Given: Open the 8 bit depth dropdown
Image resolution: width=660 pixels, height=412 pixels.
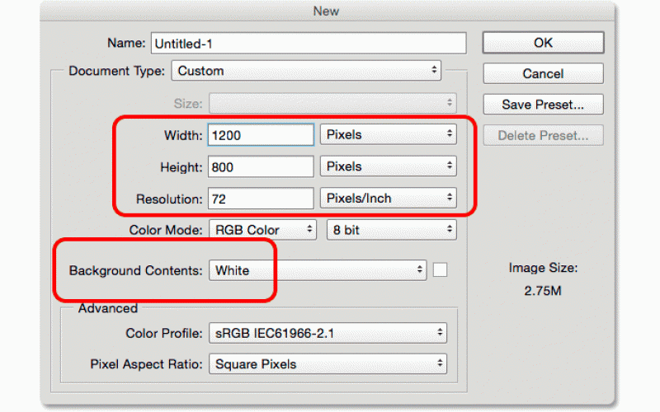Looking at the screenshot, I should [x=391, y=230].
